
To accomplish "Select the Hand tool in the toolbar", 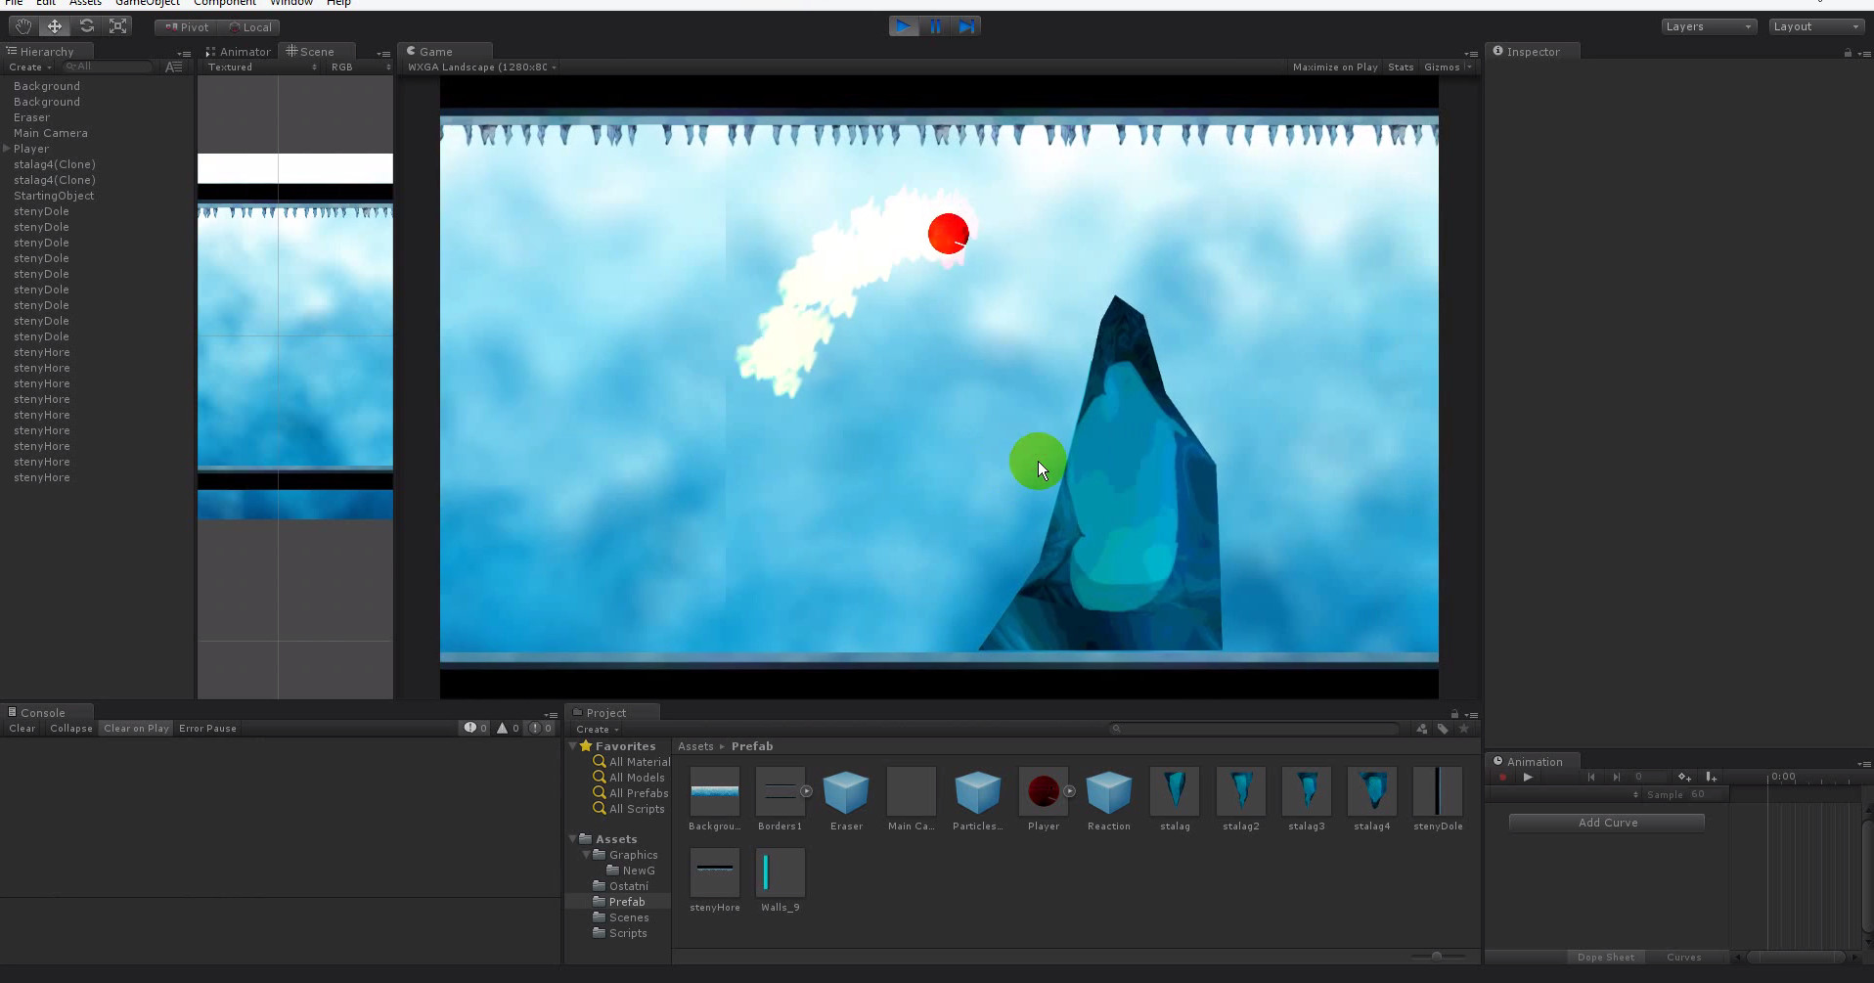I will pyautogui.click(x=22, y=25).
